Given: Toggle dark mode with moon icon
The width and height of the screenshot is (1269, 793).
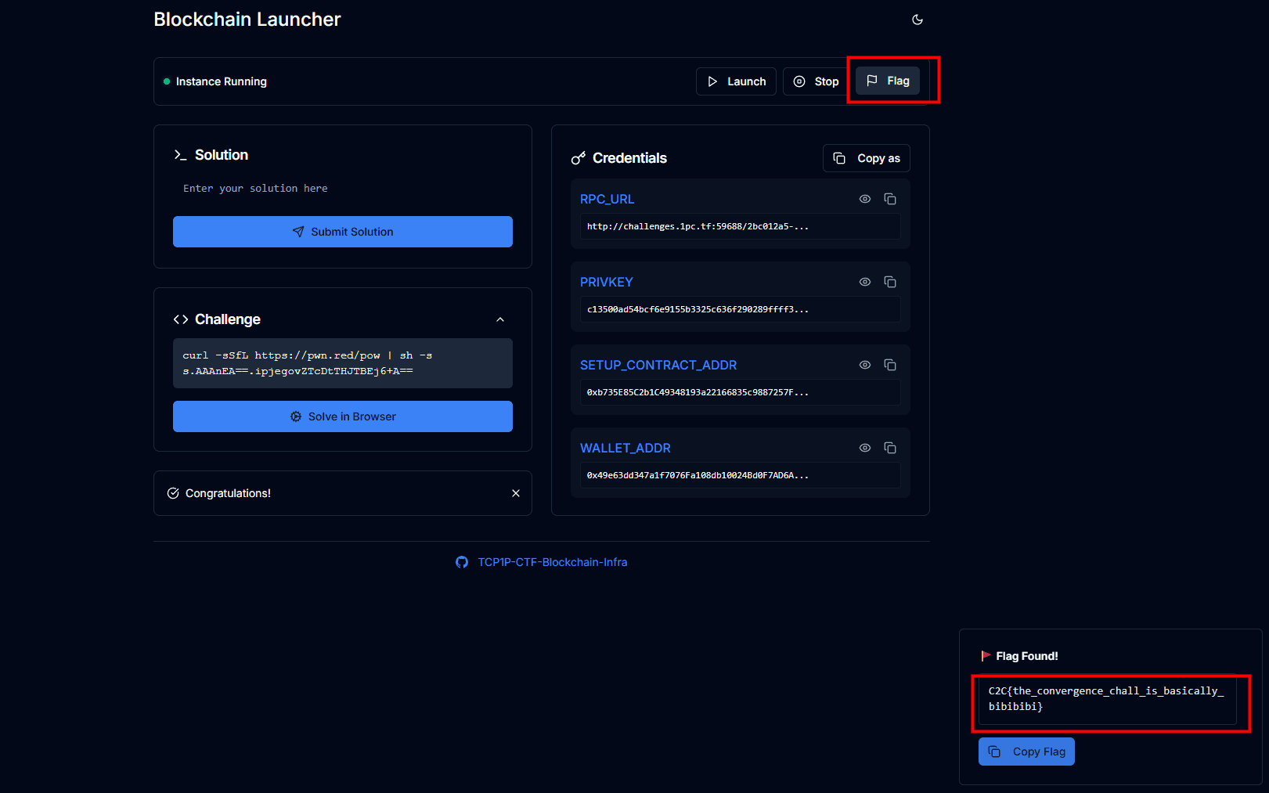Looking at the screenshot, I should click(918, 20).
